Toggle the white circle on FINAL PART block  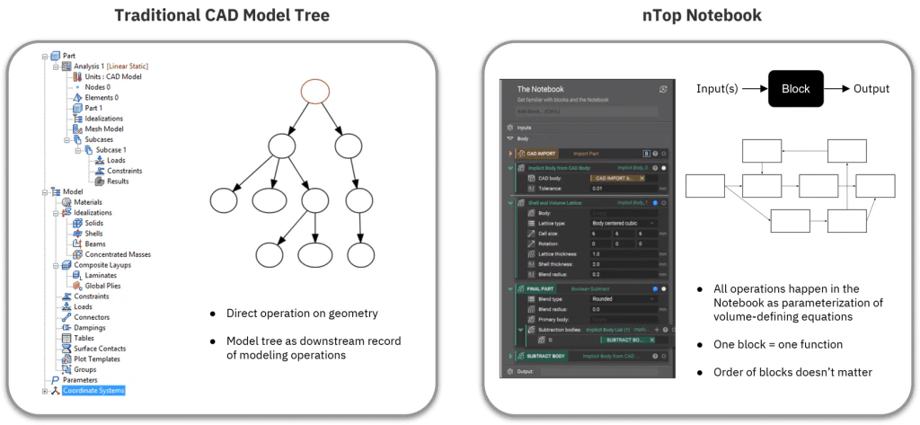(664, 288)
